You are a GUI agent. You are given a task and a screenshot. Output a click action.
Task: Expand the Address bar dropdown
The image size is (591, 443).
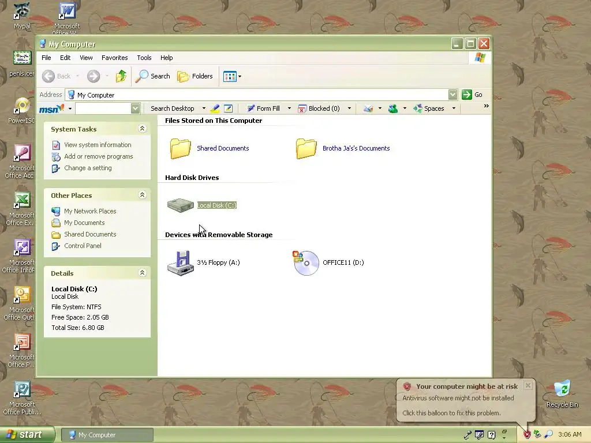coord(452,95)
